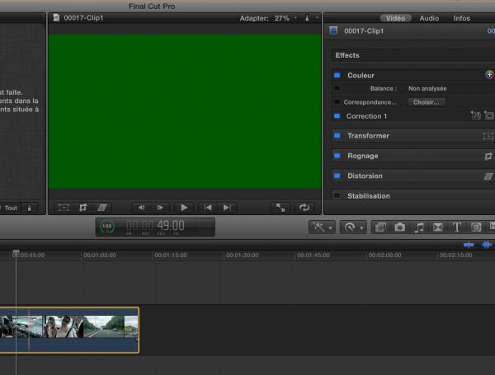Enable the Balance checkbox
The image size is (495, 375).
pos(337,89)
